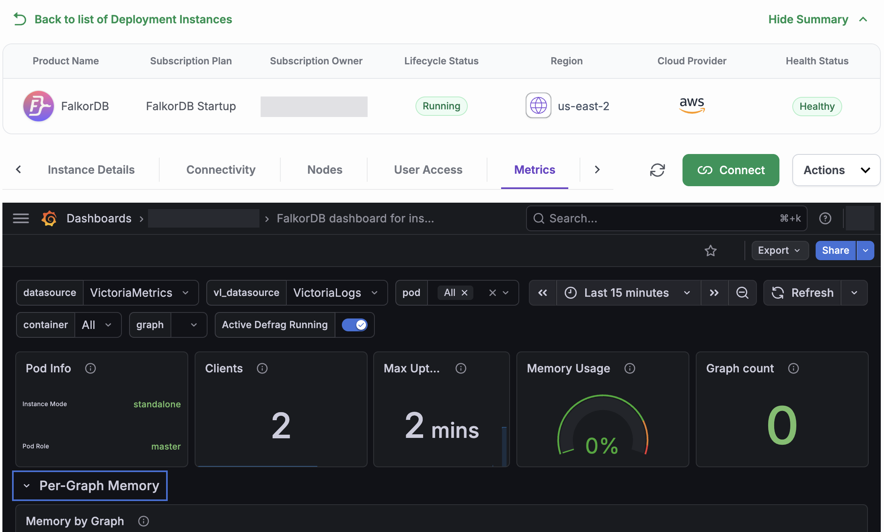This screenshot has height=532, width=884.
Task: Switch to User Access tab
Action: tap(428, 170)
